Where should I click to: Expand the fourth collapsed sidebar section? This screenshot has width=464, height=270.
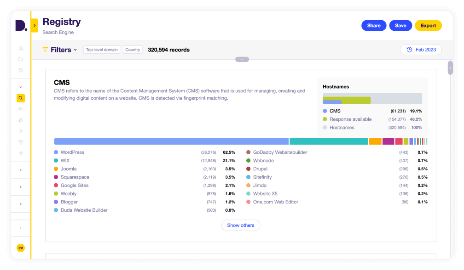21,228
